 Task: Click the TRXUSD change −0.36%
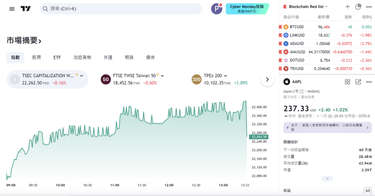[x=366, y=69]
